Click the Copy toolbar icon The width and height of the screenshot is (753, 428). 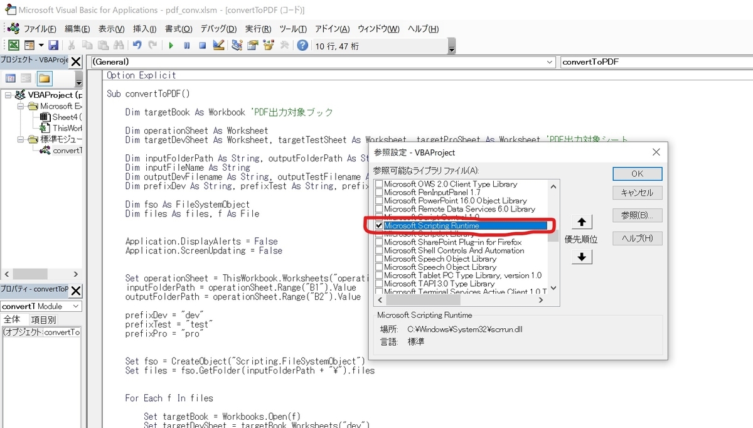(87, 45)
